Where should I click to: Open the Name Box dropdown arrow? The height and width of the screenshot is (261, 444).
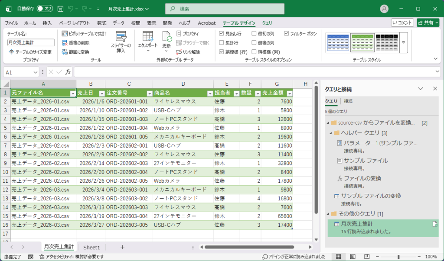pyautogui.click(x=36, y=72)
